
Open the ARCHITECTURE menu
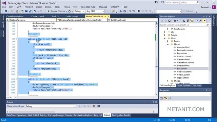[x=88, y=7]
